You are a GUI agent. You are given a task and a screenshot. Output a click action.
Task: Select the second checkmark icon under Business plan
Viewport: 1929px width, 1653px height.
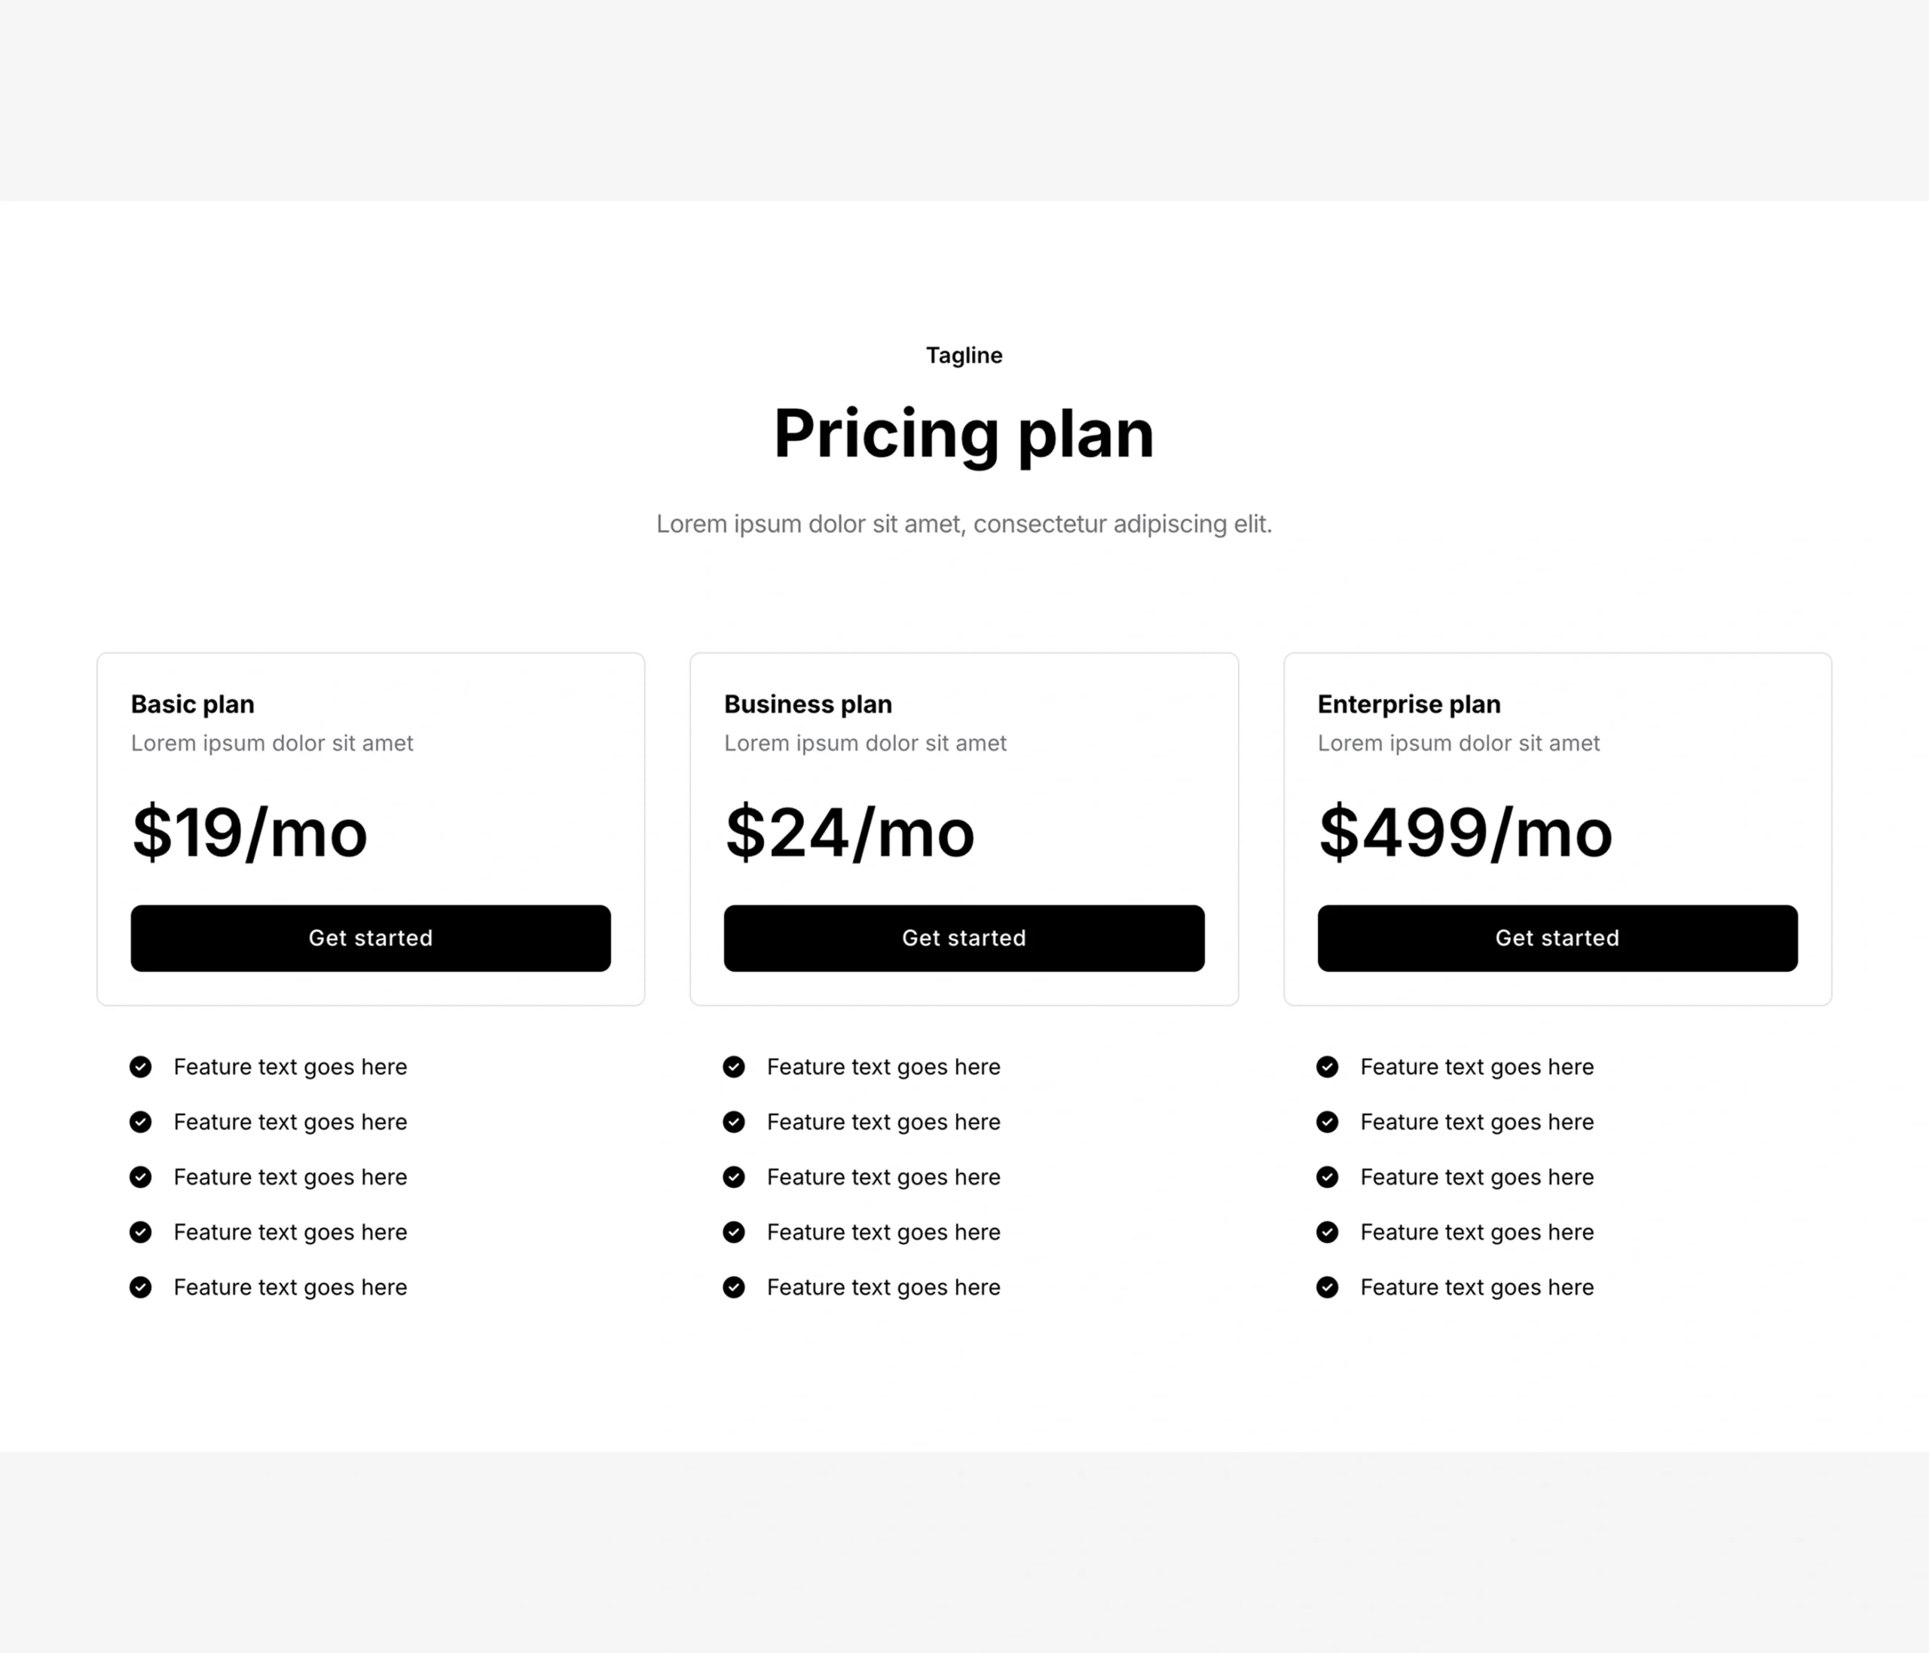pyautogui.click(x=734, y=1123)
